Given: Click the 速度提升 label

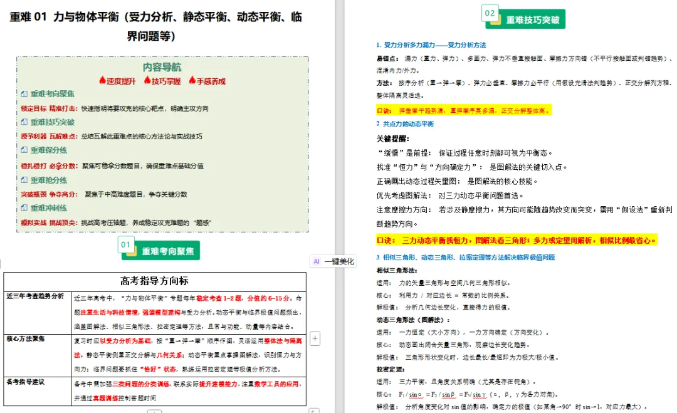Looking at the screenshot, I should click(121, 81).
